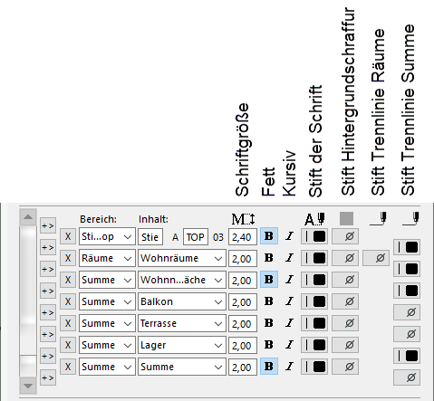
Task: Delete the Stie TOP row with X
Action: pyautogui.click(x=68, y=236)
